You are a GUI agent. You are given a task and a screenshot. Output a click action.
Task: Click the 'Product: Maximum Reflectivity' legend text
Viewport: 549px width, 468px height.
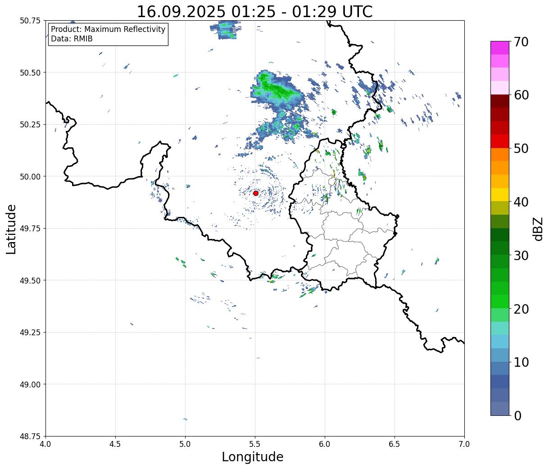coord(108,29)
